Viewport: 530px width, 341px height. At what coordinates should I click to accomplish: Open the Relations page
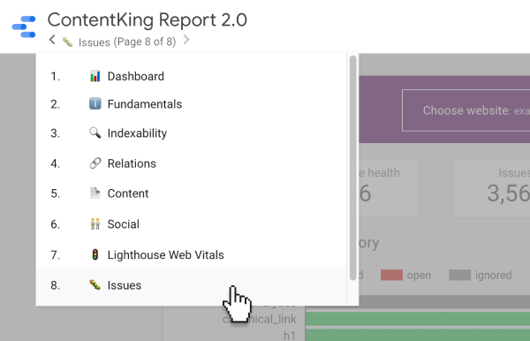[x=191, y=163]
